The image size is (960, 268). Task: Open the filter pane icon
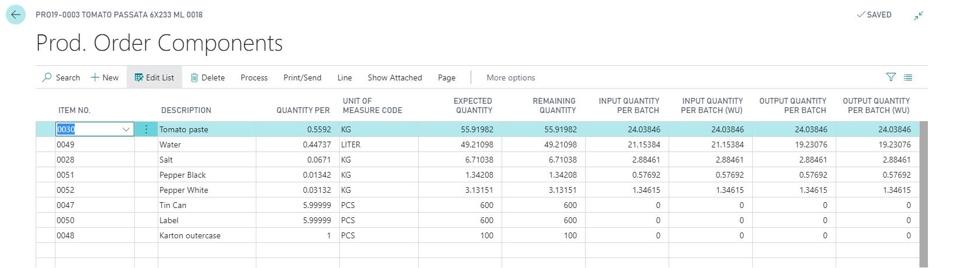(891, 77)
